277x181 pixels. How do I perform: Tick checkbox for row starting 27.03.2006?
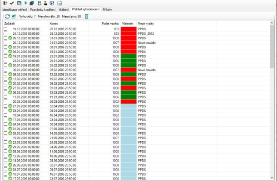(5, 106)
